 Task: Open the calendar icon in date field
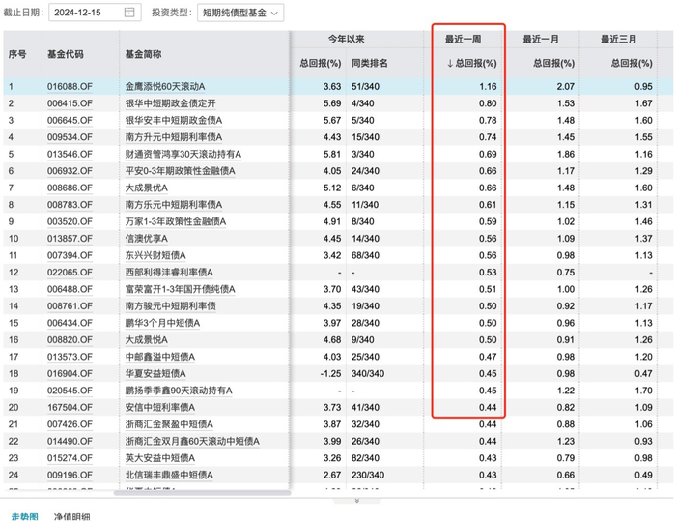pyautogui.click(x=128, y=12)
